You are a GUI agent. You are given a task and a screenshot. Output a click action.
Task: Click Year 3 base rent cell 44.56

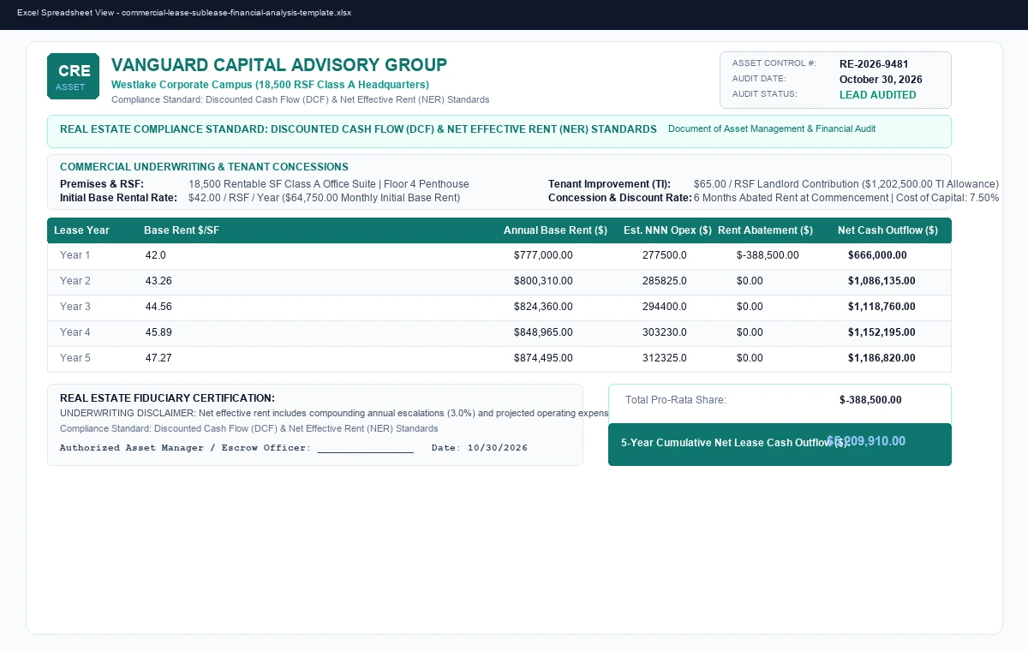click(158, 307)
